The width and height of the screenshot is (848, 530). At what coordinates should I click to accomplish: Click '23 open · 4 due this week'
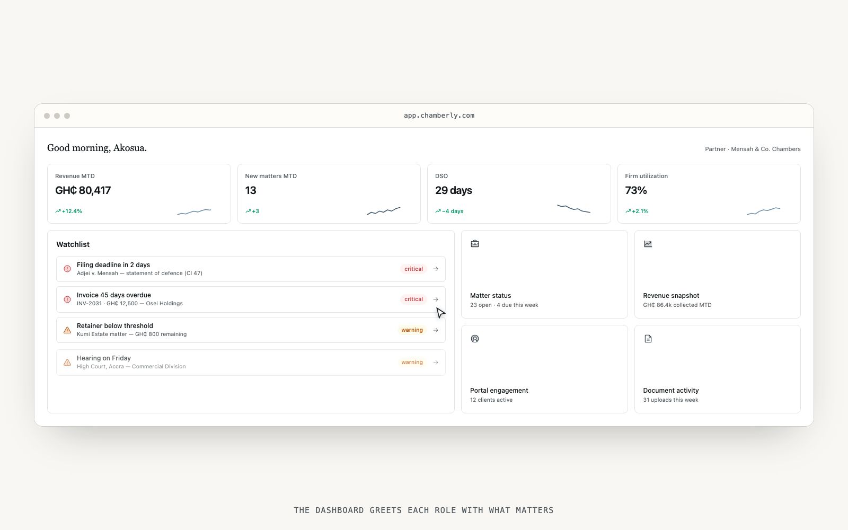tap(504, 305)
